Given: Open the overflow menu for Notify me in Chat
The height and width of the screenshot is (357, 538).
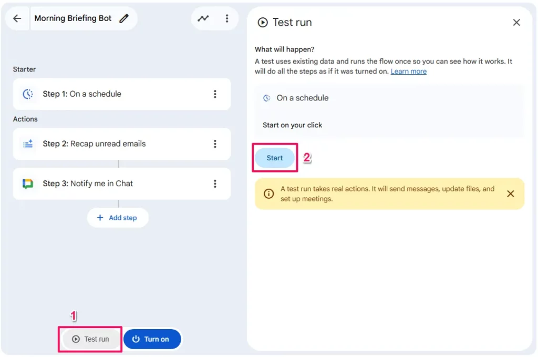Looking at the screenshot, I should tap(214, 183).
